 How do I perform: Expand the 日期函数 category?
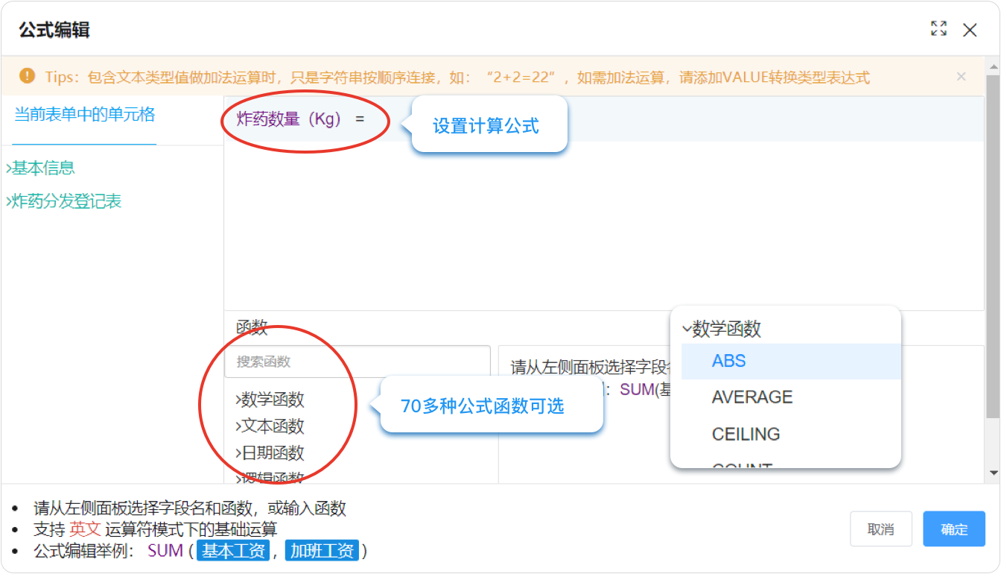click(x=271, y=453)
